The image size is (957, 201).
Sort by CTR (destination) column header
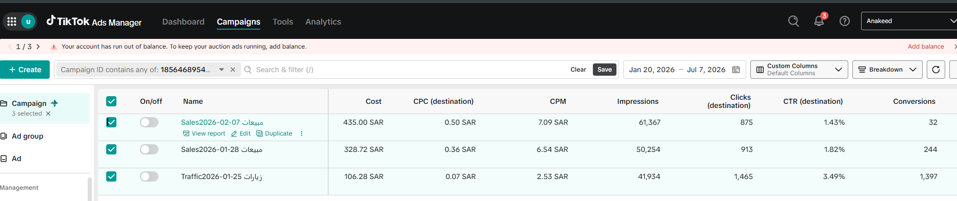(813, 101)
